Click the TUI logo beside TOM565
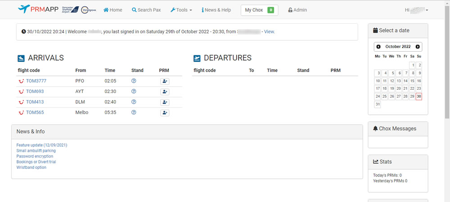This screenshot has height=202, width=450. click(21, 113)
